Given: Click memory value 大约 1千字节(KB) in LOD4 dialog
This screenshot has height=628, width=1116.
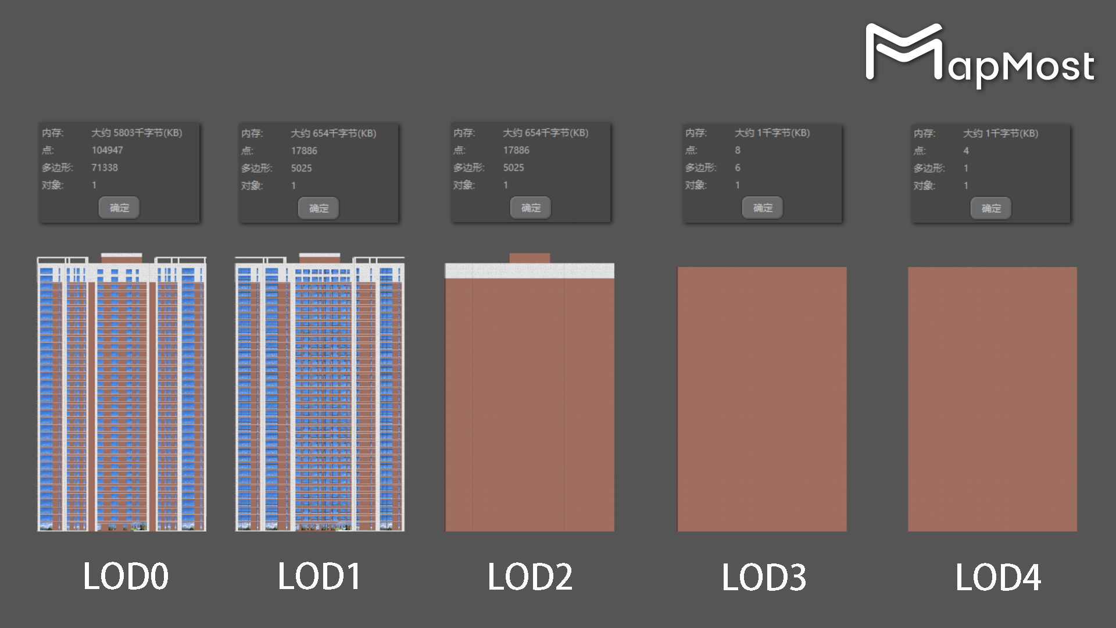Looking at the screenshot, I should [x=1000, y=133].
